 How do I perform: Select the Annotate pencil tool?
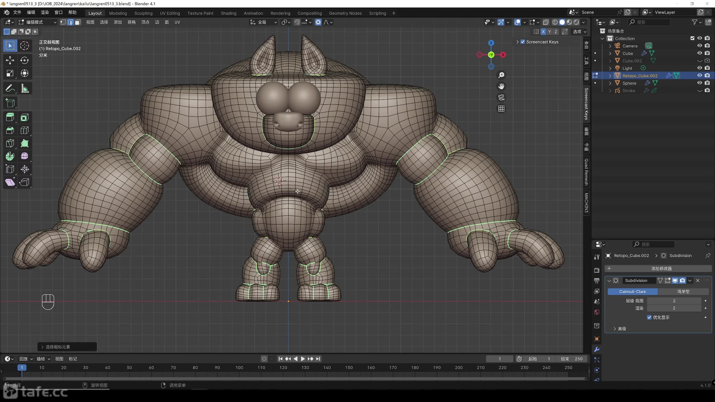point(10,88)
